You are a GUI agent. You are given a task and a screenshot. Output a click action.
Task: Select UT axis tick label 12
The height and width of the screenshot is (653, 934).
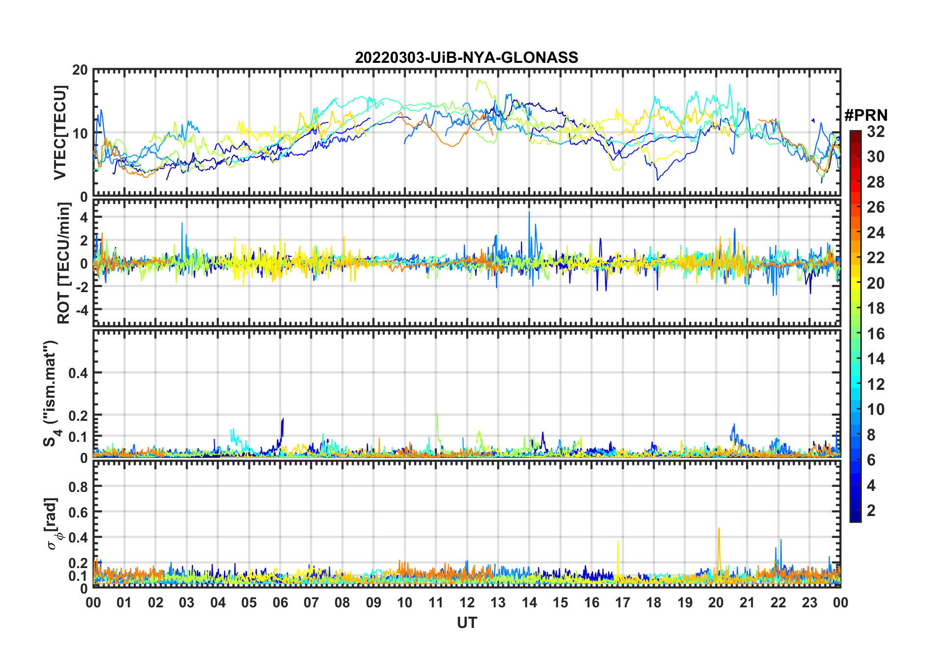click(x=467, y=603)
